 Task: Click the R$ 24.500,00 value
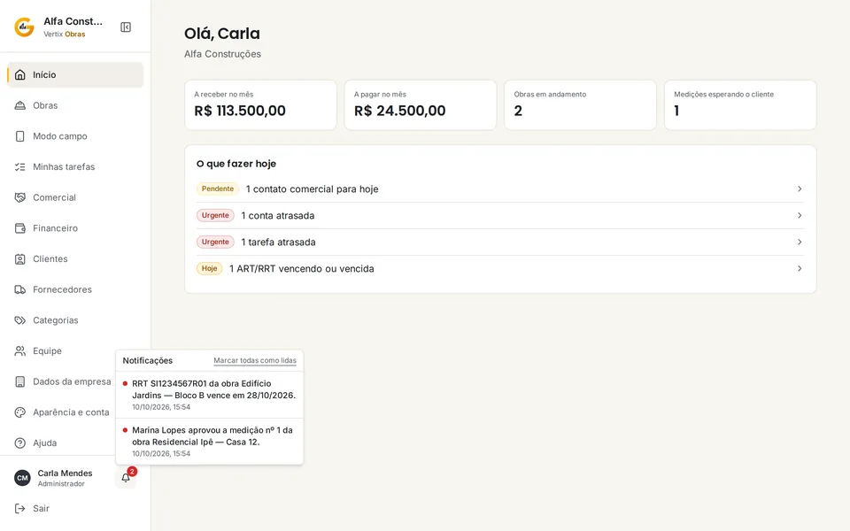tap(400, 112)
